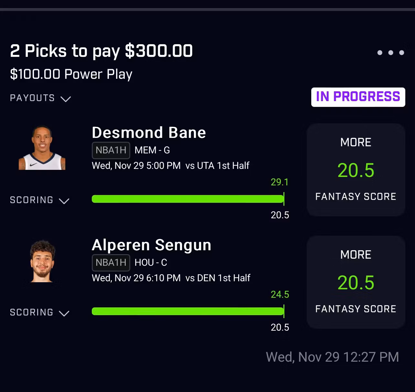Click Alperen Sengun's green progress bar
Viewport: 415px width, 392px height.
tap(187, 311)
